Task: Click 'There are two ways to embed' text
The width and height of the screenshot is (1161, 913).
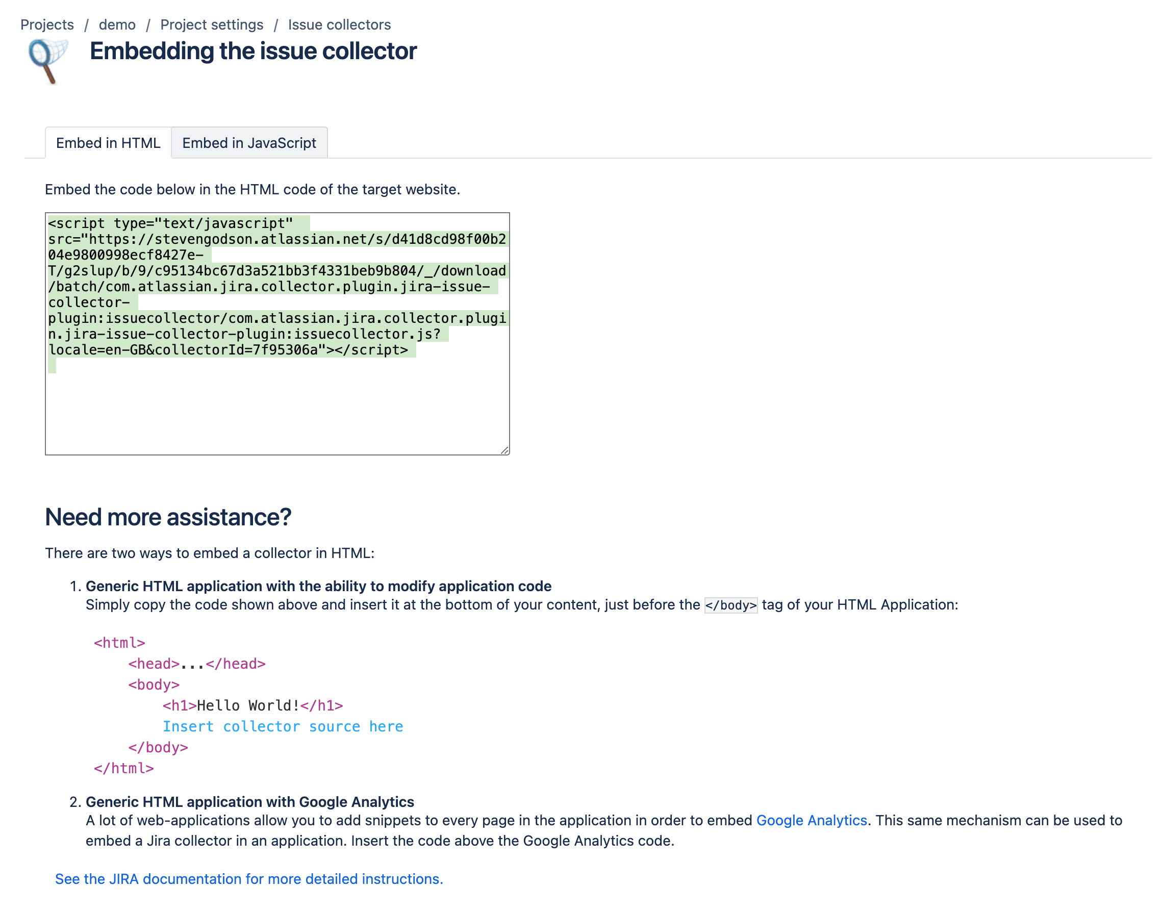Action: 210,553
